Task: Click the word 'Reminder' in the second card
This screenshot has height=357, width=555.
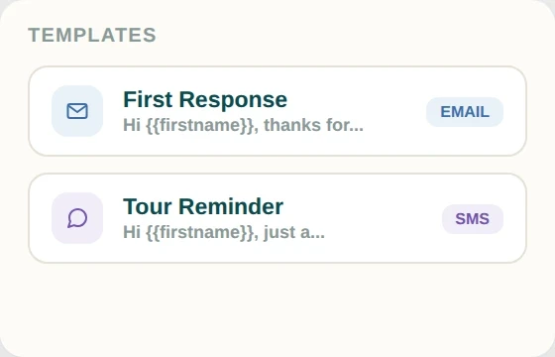Action: [x=231, y=206]
